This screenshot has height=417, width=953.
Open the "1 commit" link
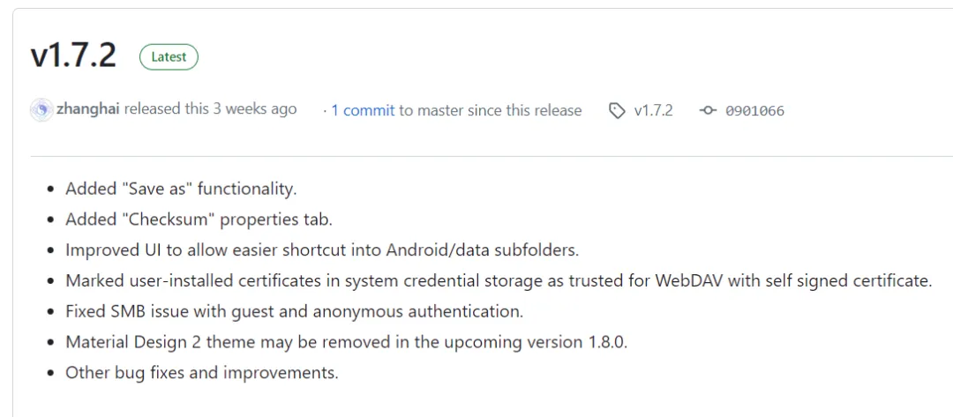363,110
